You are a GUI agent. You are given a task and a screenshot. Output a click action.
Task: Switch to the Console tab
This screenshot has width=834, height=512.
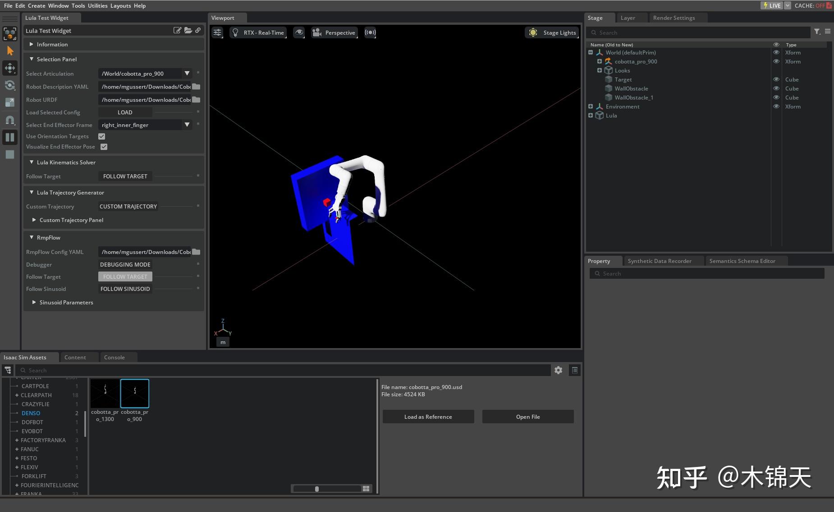(x=114, y=357)
